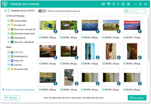This screenshot has height=104, width=151.
Task: Select Historique d'appels (521) category
Action: pos(23,33)
